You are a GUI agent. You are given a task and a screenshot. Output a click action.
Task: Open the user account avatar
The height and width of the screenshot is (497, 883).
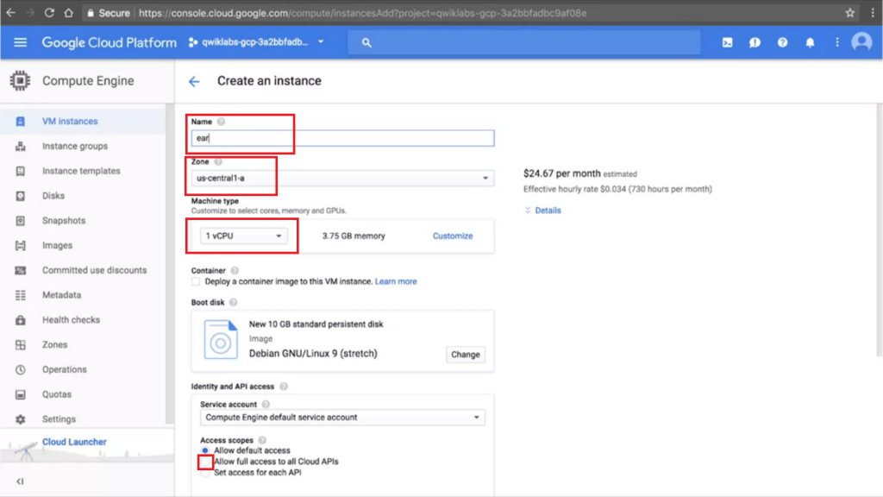coord(861,42)
